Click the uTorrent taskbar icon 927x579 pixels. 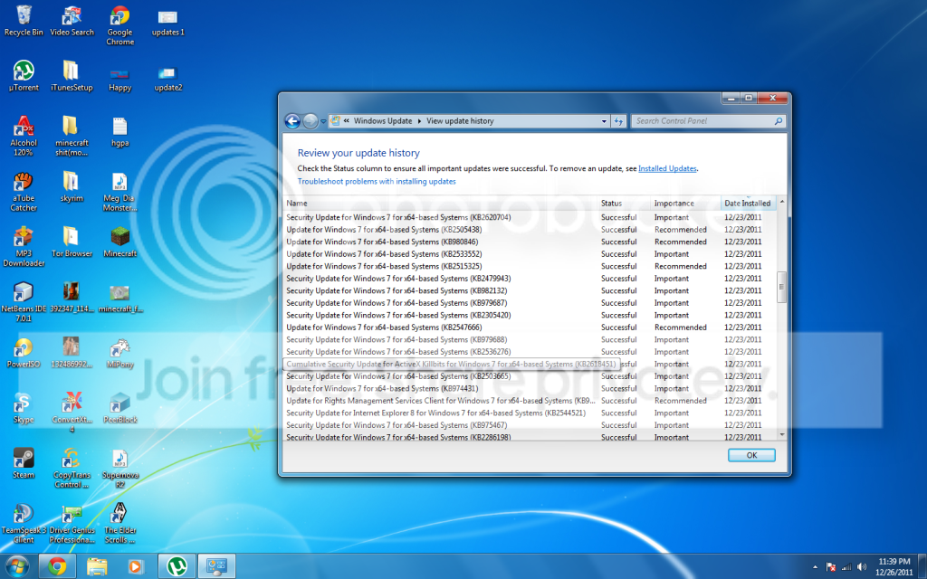(177, 566)
